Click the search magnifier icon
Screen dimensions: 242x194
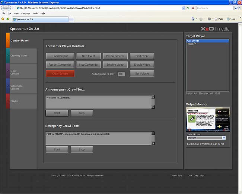click(x=237, y=8)
